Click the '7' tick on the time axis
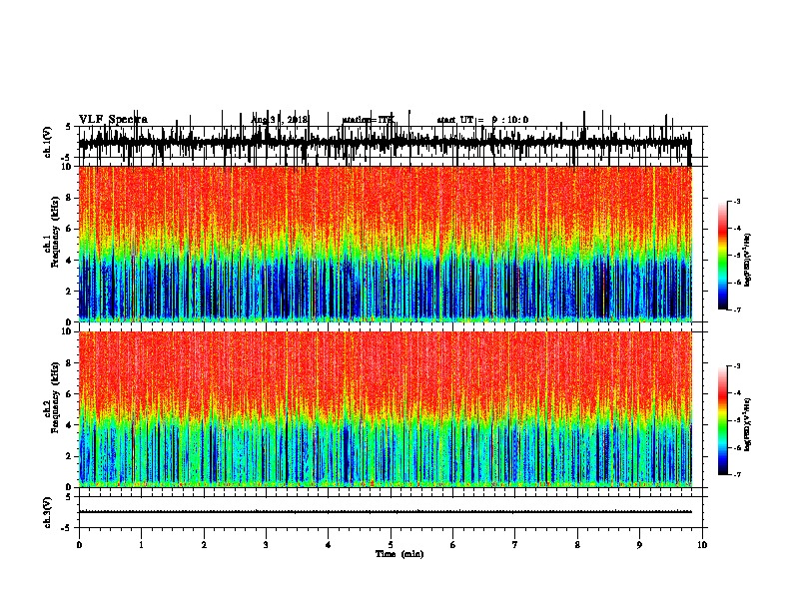791x611 pixels. [x=515, y=545]
